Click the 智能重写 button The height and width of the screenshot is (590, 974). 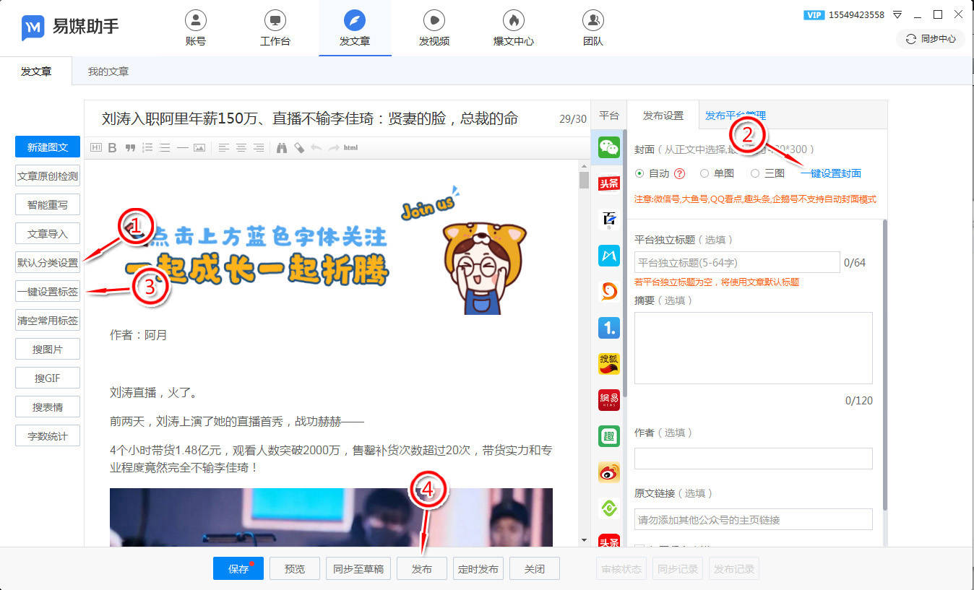pyautogui.click(x=48, y=205)
